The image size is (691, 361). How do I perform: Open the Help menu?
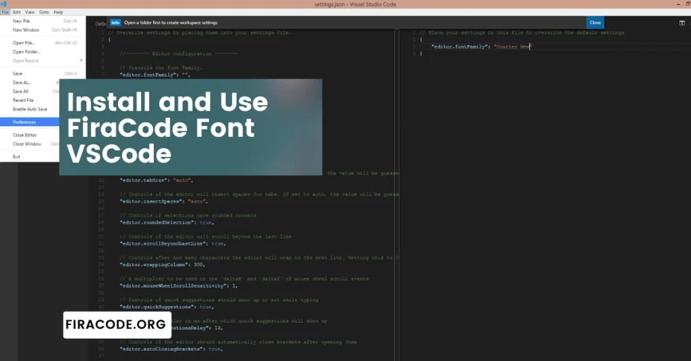58,12
